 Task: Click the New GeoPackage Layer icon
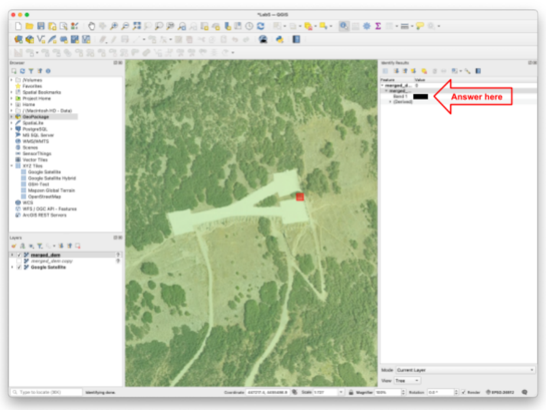(30, 40)
